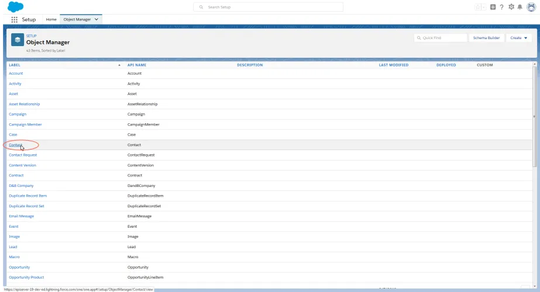Image resolution: width=540 pixels, height=292 pixels.
Task: Click API name 'DandBCompany'
Action: pyautogui.click(x=141, y=186)
